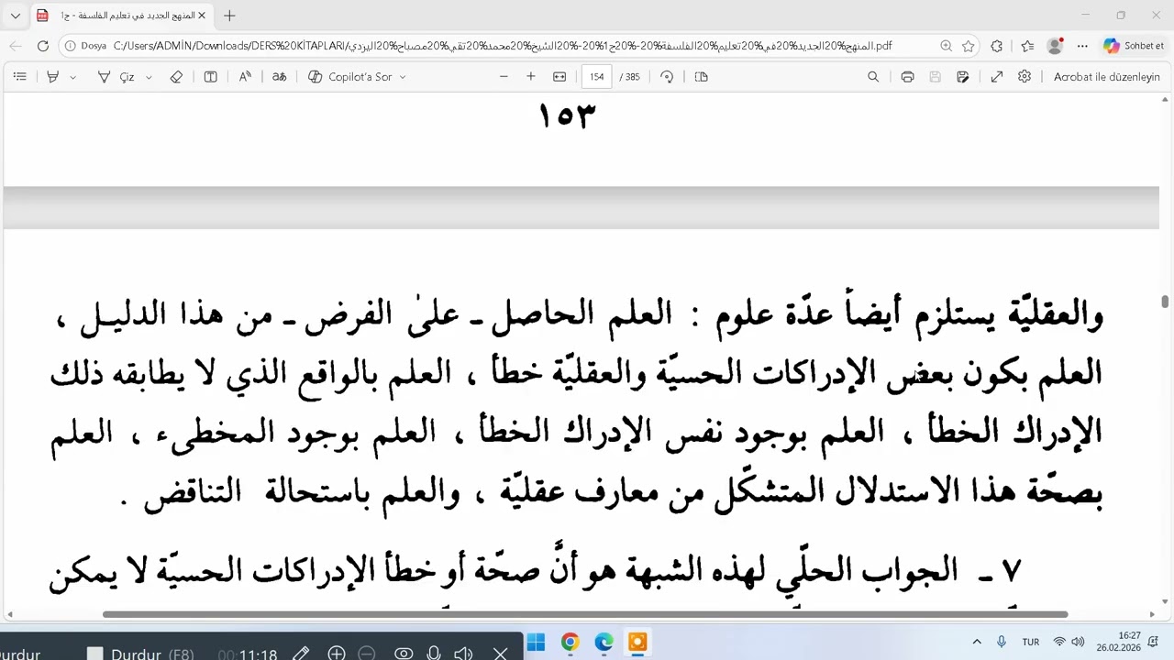The width and height of the screenshot is (1174, 660).
Task: Open the Sohbet et Copilot chat
Action: (1135, 46)
